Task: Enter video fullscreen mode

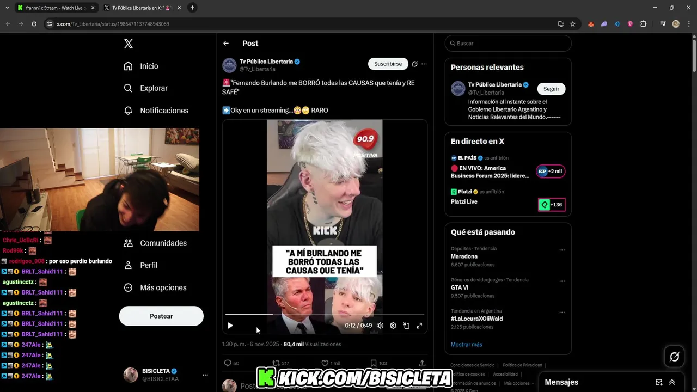Action: 419,326
